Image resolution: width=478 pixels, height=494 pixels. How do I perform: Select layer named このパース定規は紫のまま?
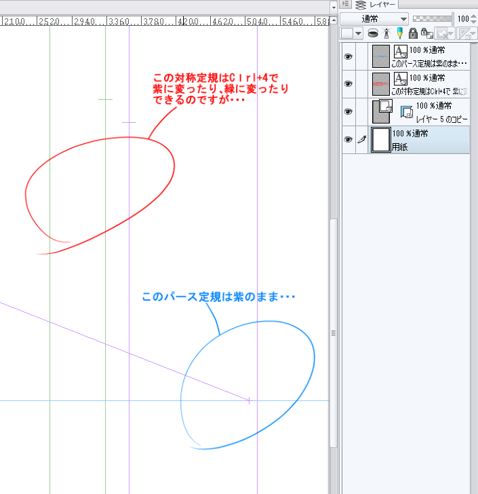[429, 64]
